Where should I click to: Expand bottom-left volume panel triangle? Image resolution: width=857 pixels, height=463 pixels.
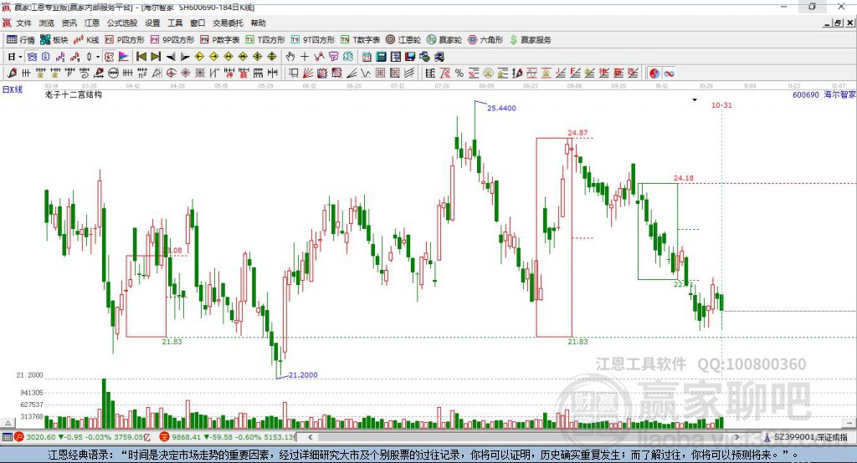8,423
